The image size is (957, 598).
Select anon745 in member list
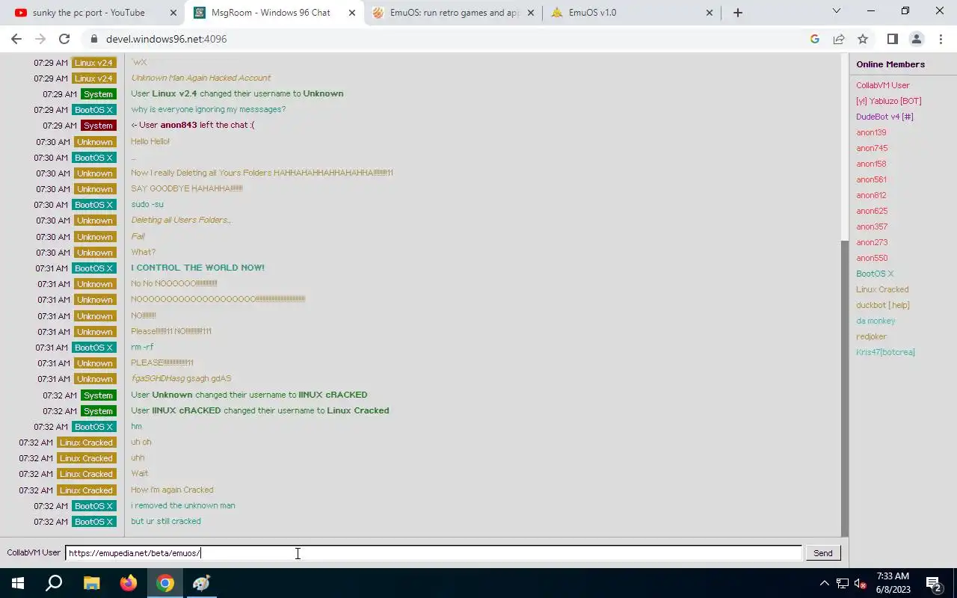[872, 148]
